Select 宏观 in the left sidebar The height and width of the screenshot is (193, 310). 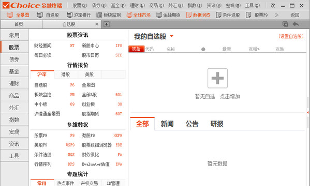click(14, 132)
